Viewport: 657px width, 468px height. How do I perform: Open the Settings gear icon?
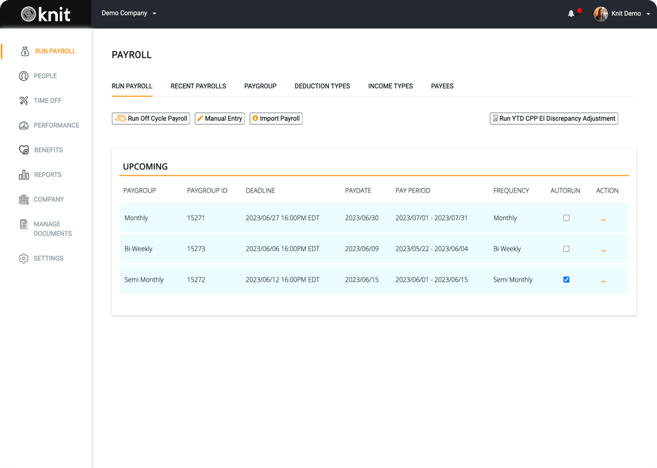point(24,258)
